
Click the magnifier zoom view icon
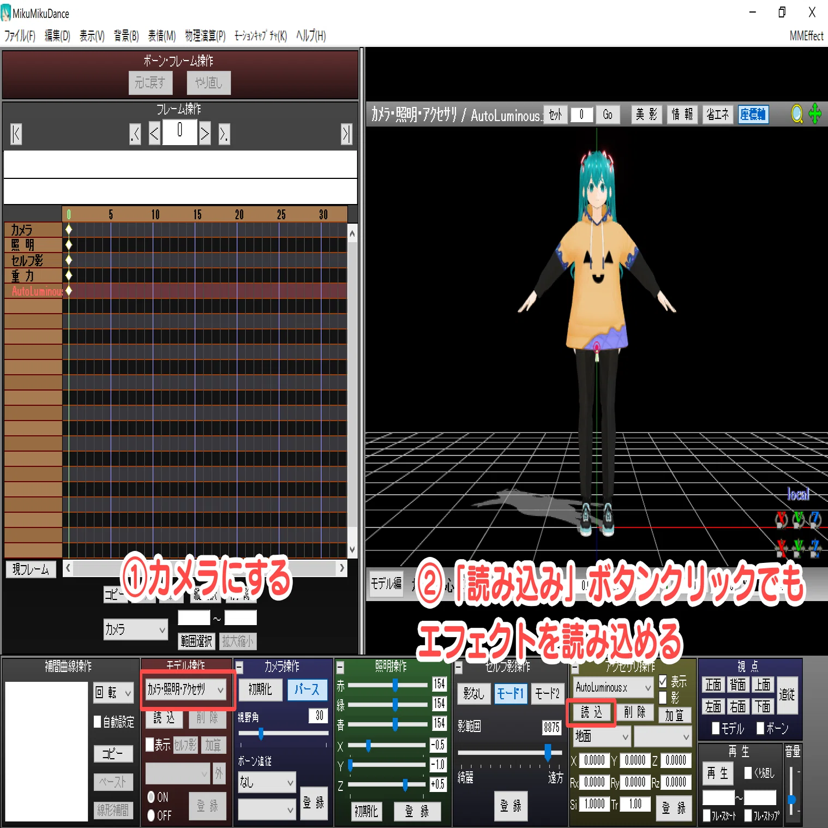pos(797,114)
